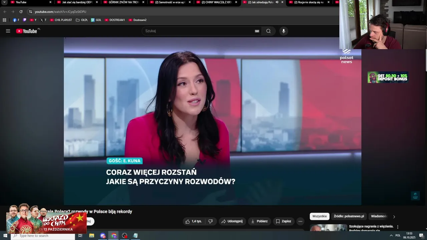
Task: Open the Y YouTube bookmark
Action: pyautogui.click(x=33, y=20)
